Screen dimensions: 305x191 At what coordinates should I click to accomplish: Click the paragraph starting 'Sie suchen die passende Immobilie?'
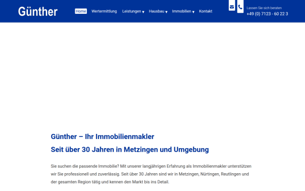(x=151, y=174)
